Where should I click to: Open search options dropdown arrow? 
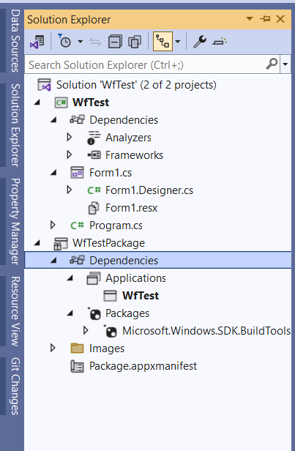tap(285, 64)
